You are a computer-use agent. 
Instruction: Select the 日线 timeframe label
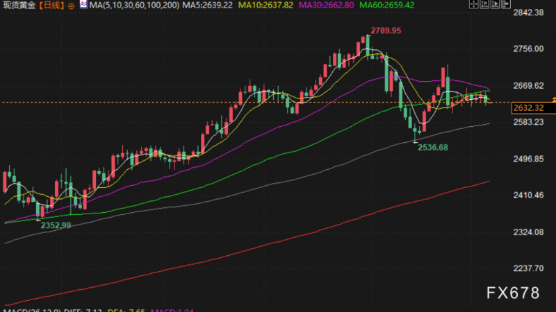coord(52,6)
